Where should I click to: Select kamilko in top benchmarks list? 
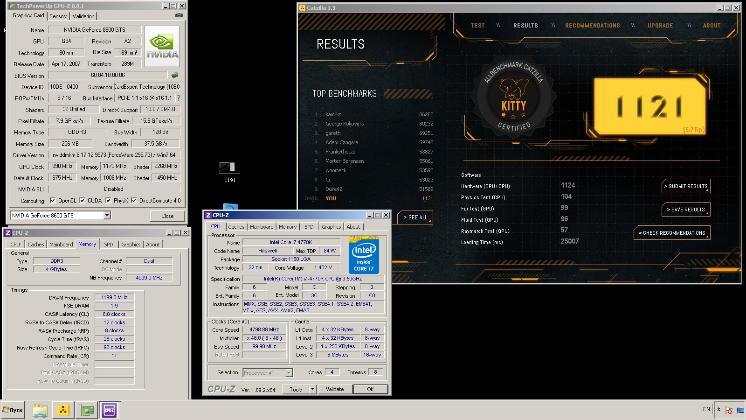[x=373, y=114]
